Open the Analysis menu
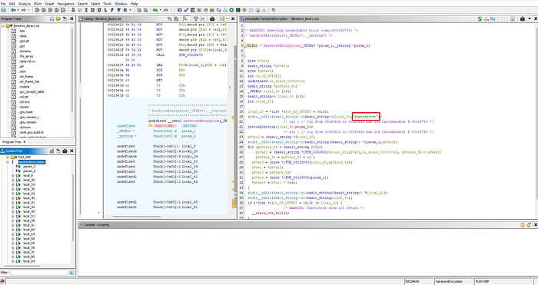 click(x=25, y=3)
